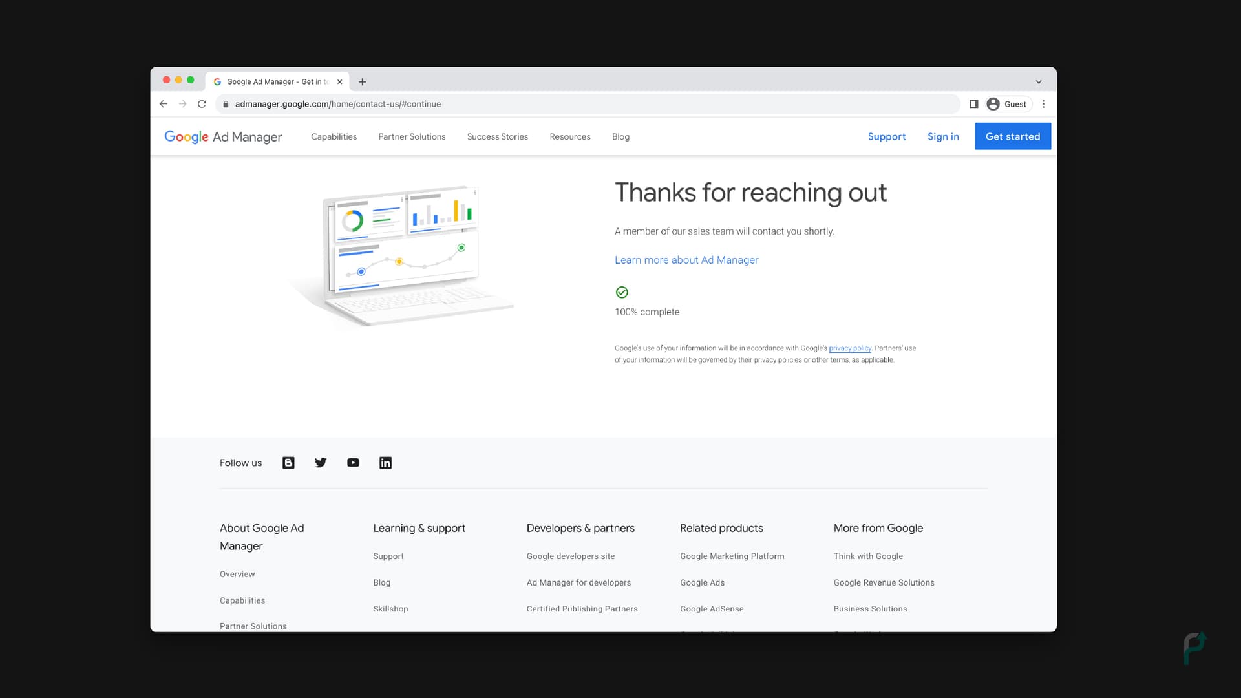The image size is (1241, 698).
Task: Open the LinkedIn icon in Follow us
Action: pyautogui.click(x=385, y=463)
